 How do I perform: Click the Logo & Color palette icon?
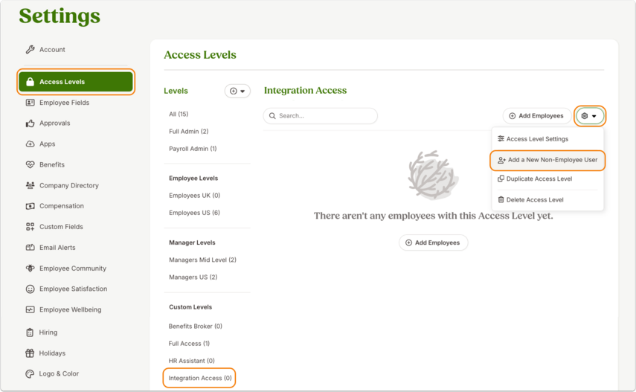click(x=30, y=373)
